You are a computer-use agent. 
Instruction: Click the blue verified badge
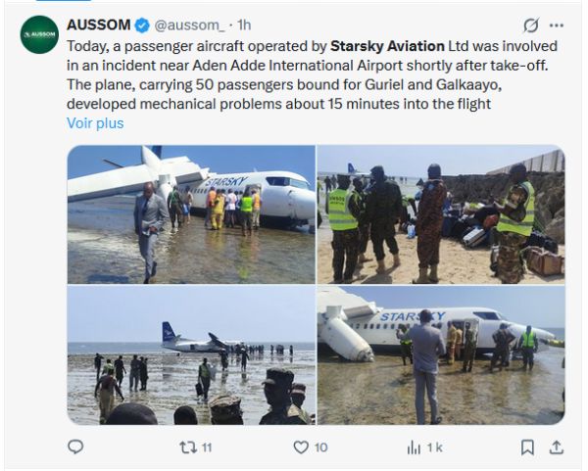tap(139, 24)
